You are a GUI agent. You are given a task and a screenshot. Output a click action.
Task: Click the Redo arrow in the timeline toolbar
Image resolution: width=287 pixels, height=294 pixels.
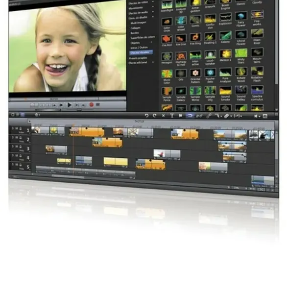click(x=155, y=116)
